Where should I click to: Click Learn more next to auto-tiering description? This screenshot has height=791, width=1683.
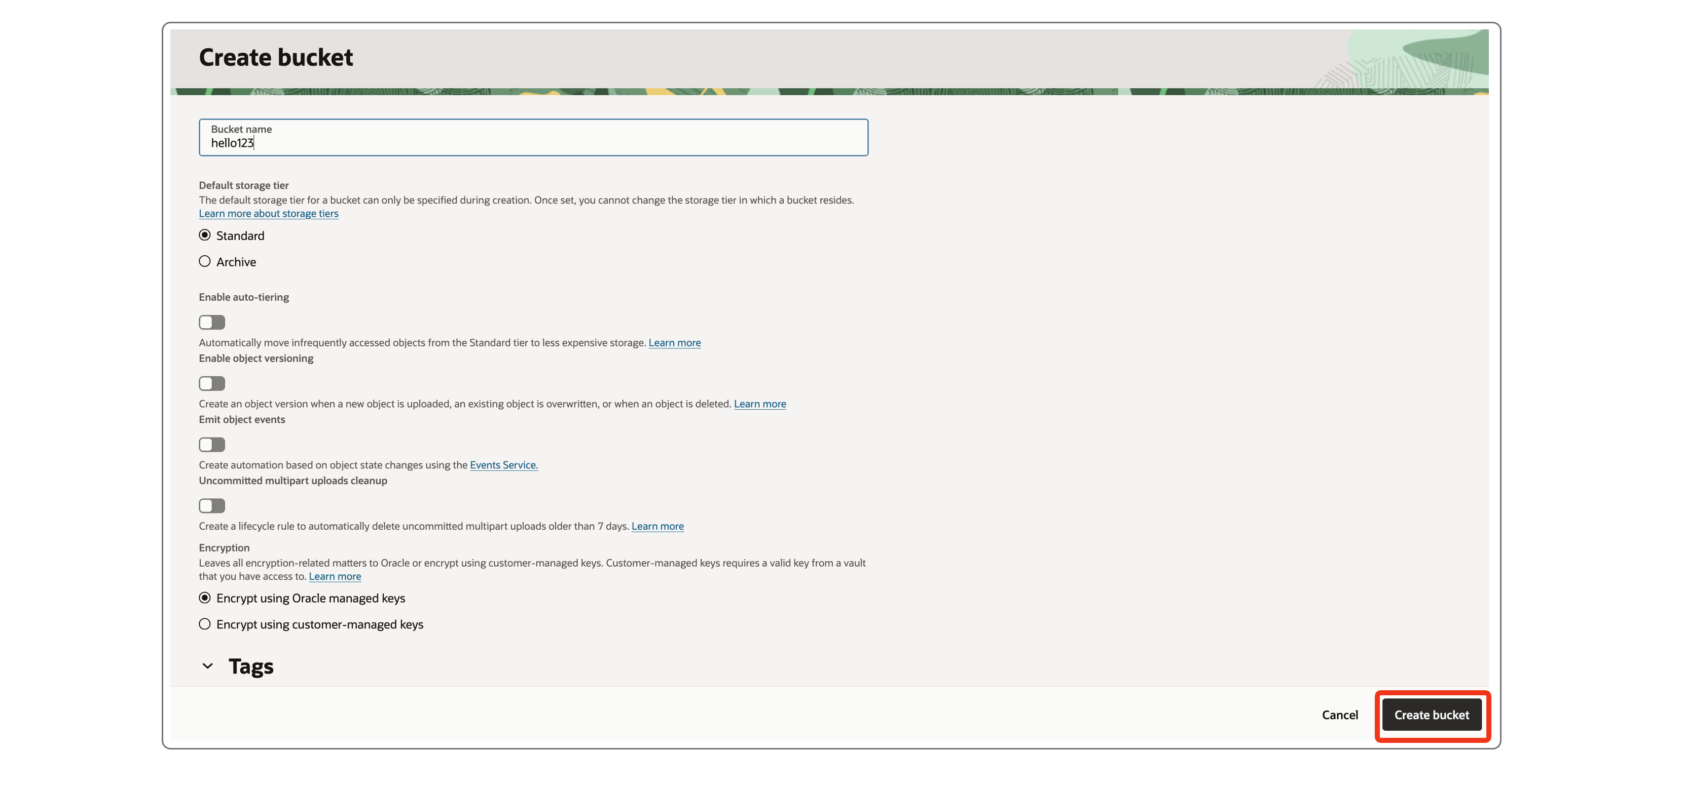click(674, 342)
